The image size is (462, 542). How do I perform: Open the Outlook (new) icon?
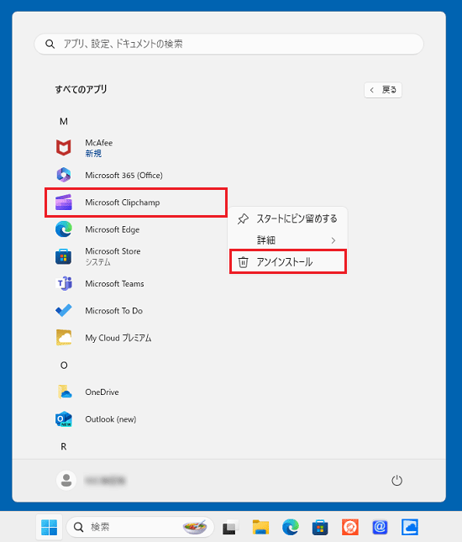[64, 419]
